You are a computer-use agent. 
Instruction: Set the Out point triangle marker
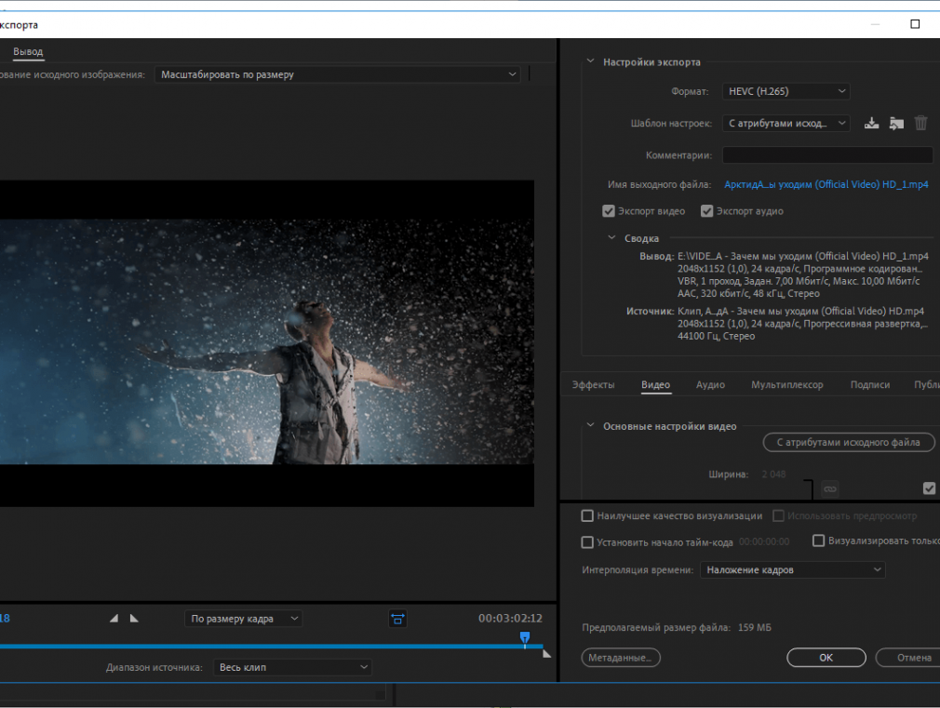pyautogui.click(x=134, y=618)
